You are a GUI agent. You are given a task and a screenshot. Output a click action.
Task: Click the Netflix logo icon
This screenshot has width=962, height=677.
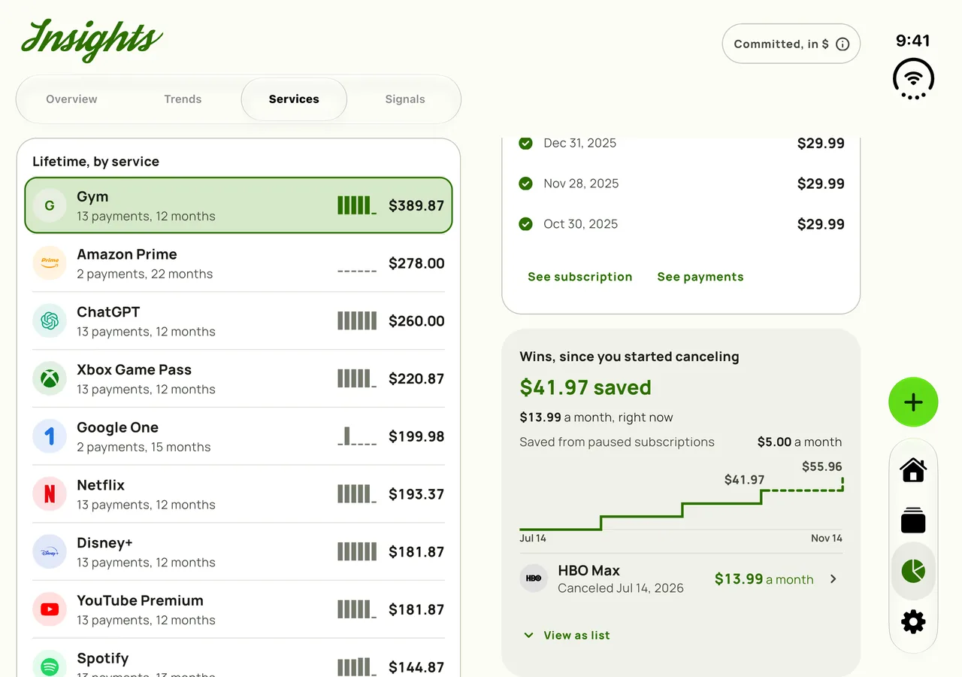pos(50,494)
